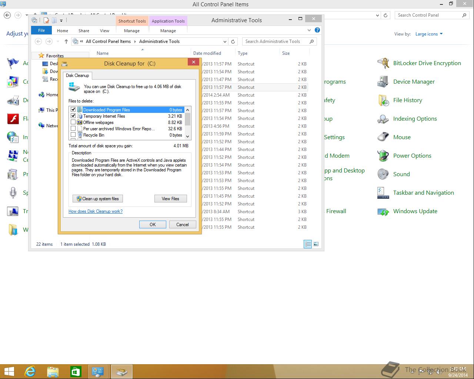Sort files by Size column

pos(286,53)
